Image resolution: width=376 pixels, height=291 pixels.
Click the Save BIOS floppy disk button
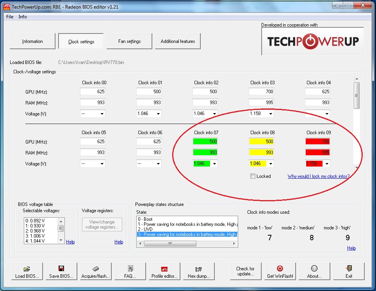pos(61,271)
